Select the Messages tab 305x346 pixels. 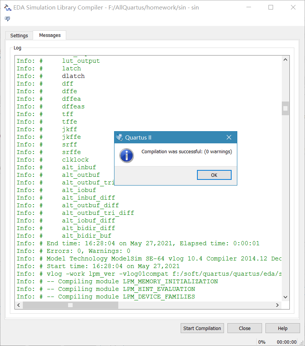click(x=50, y=35)
